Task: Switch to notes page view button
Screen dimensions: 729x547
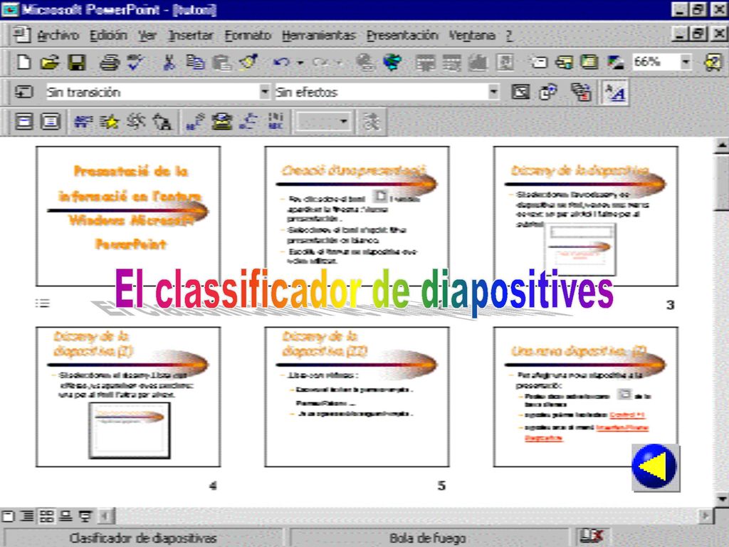Action: [x=65, y=516]
